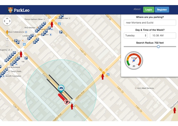Click the blue Register button
This screenshot has width=178, height=126.
(x=162, y=10)
